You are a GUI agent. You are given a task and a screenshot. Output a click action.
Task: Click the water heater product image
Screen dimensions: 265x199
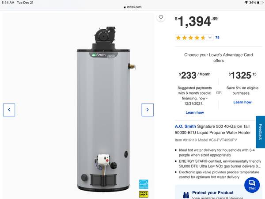point(103,109)
